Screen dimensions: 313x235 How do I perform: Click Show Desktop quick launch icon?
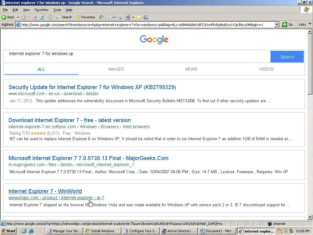(x=24, y=231)
